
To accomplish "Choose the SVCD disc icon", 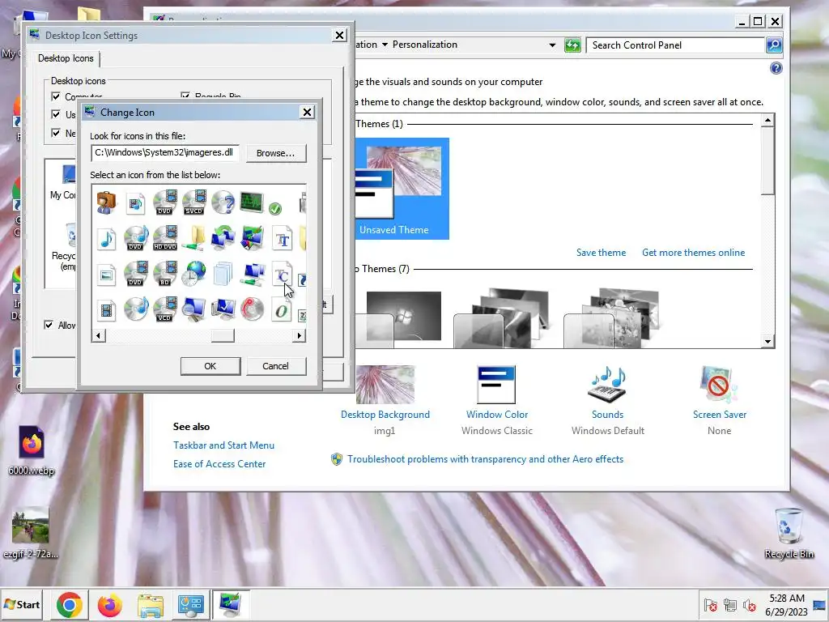I will point(193,203).
